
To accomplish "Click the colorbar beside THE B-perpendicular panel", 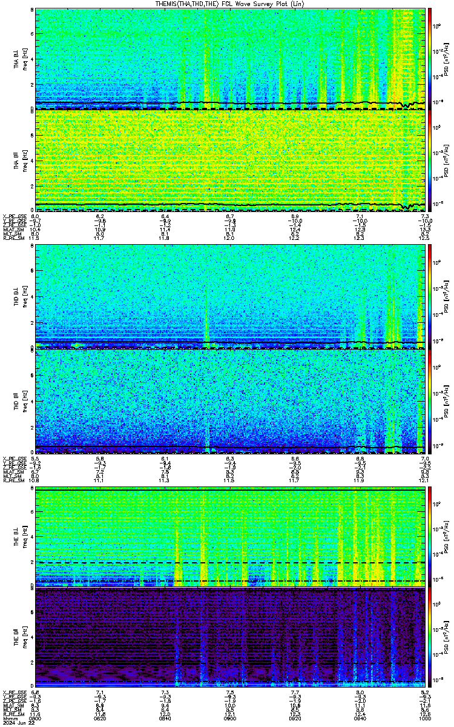I will pyautogui.click(x=430, y=536).
